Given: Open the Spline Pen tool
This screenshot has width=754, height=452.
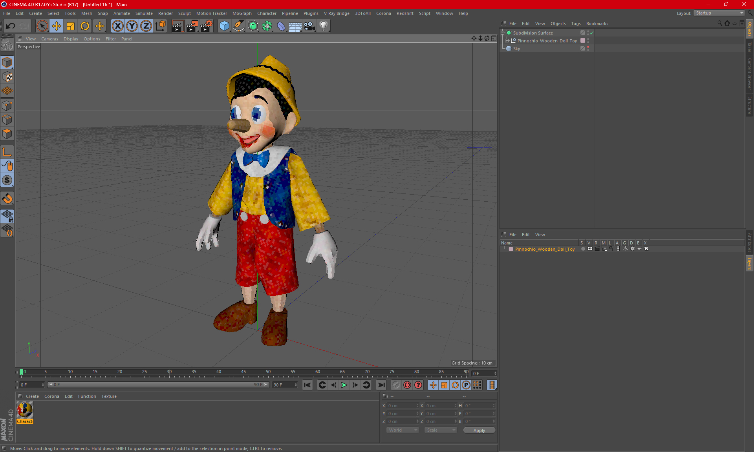Looking at the screenshot, I should pyautogui.click(x=239, y=26).
